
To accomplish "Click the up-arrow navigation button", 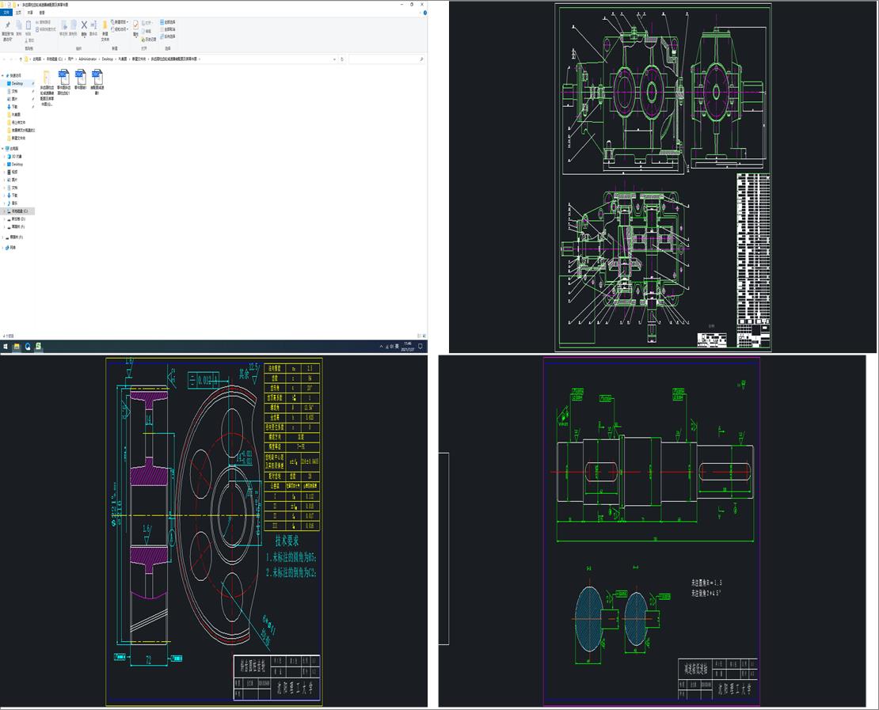I will pos(20,59).
